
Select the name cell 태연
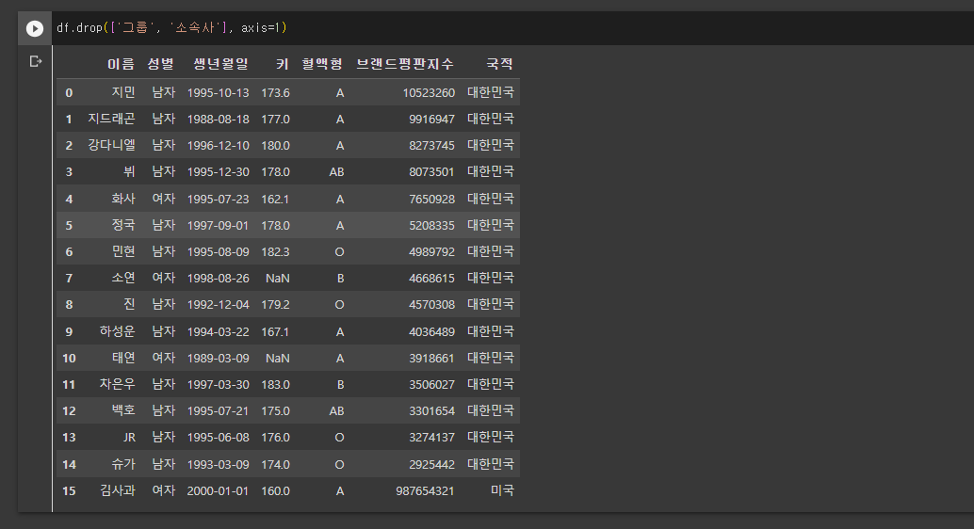coord(123,358)
